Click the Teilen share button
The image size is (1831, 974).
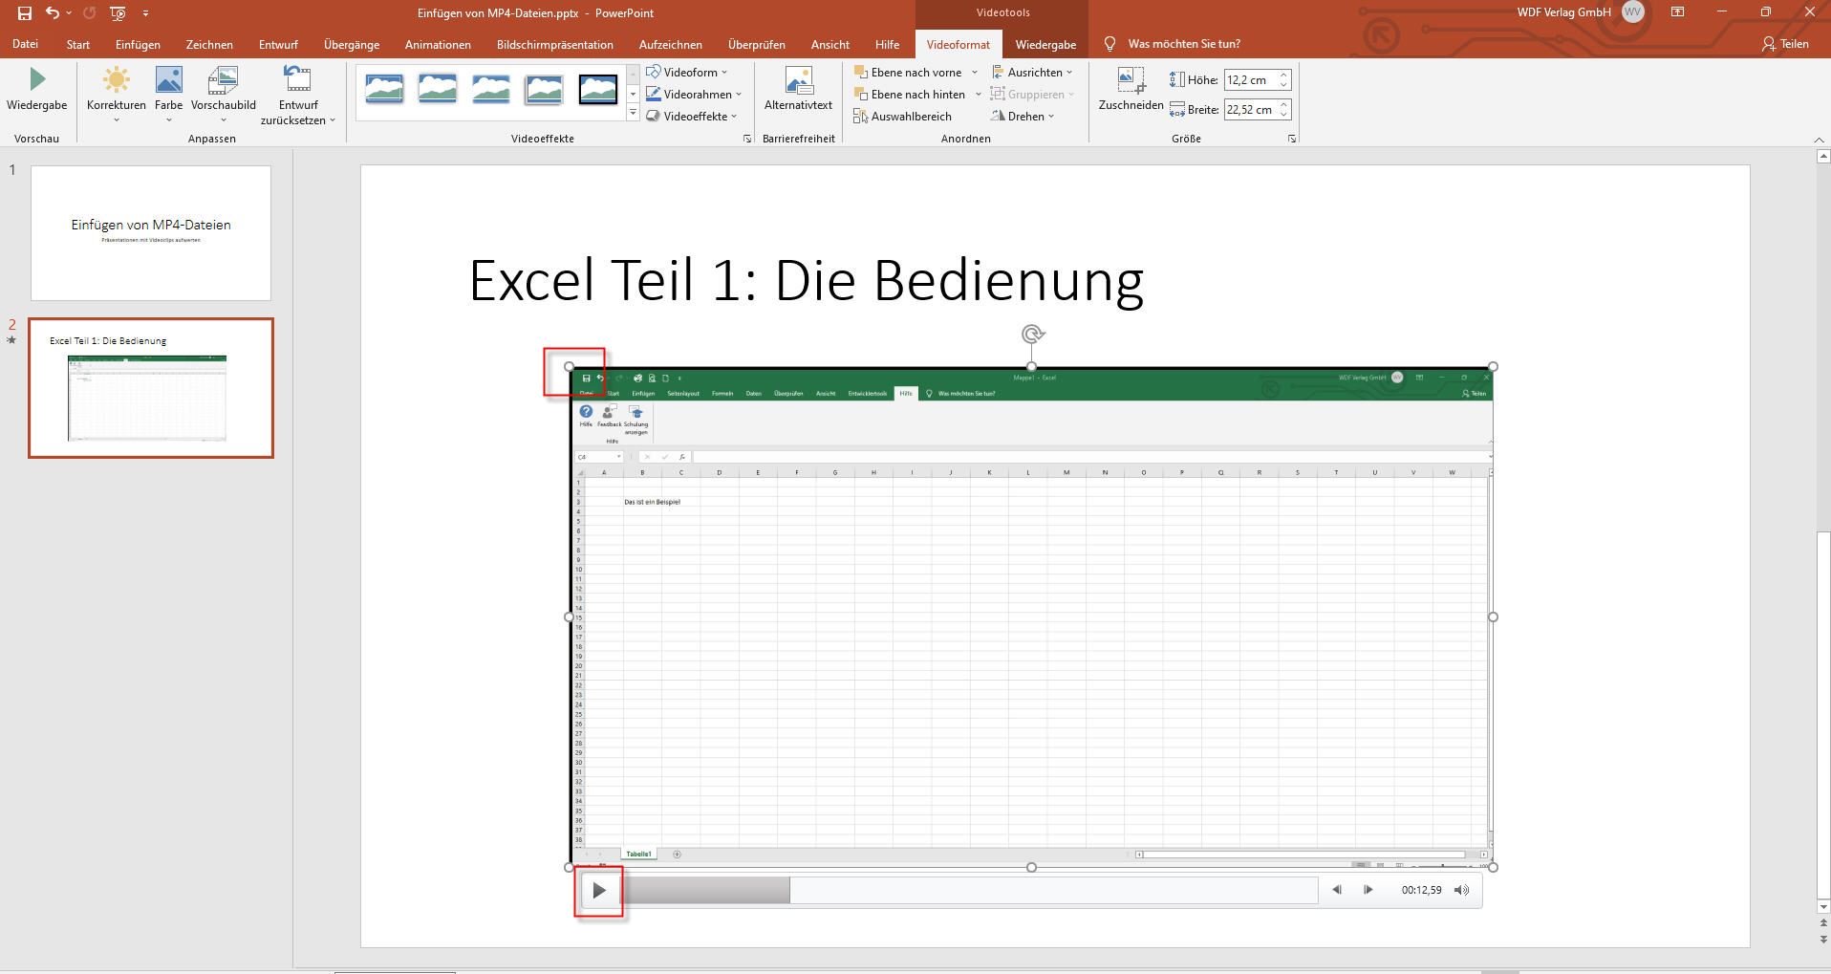click(1785, 44)
